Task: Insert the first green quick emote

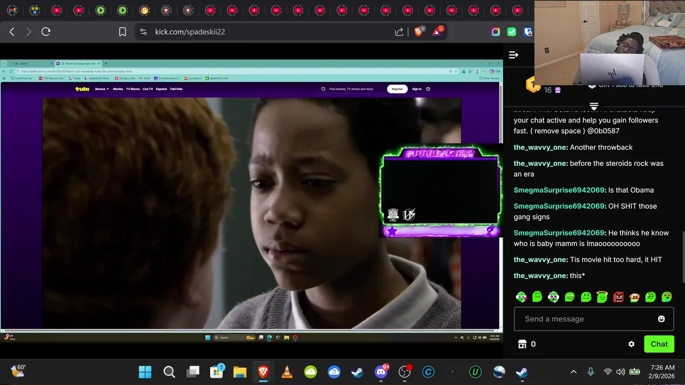Action: [521, 297]
